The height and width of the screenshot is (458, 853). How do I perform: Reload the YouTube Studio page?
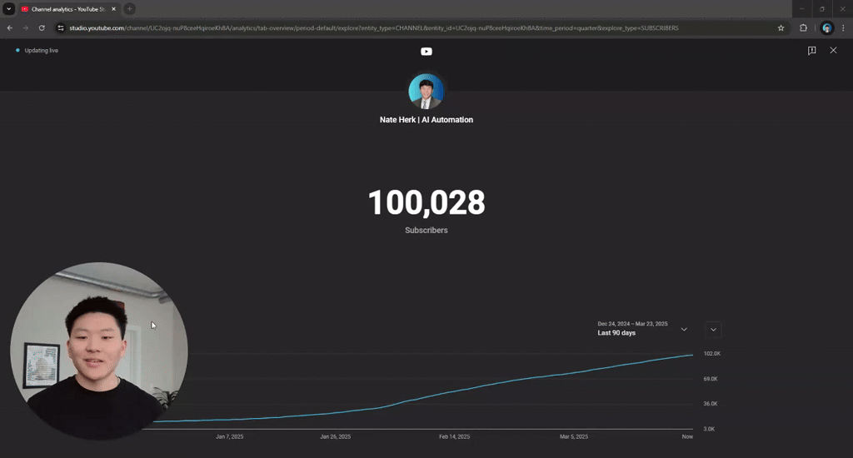coord(42,27)
